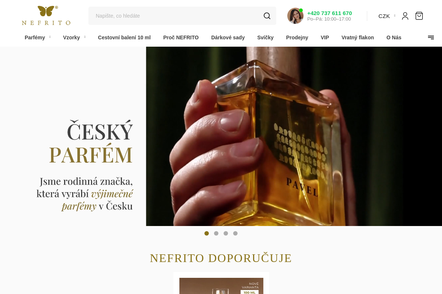This screenshot has width=442, height=294.
Task: Open the shopping cart icon
Action: point(419,16)
